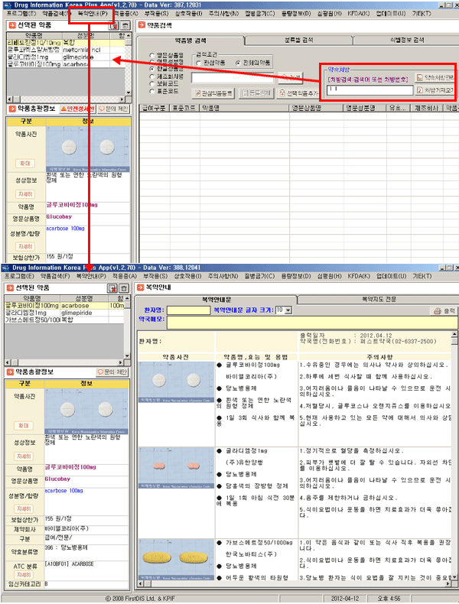Click 급여구분 column header in results table
The image size is (459, 604).
tap(154, 109)
